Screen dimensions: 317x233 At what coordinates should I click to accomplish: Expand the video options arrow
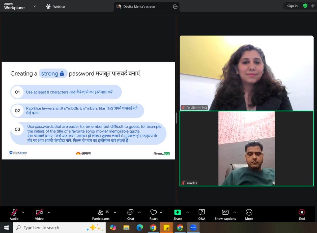click(x=49, y=212)
